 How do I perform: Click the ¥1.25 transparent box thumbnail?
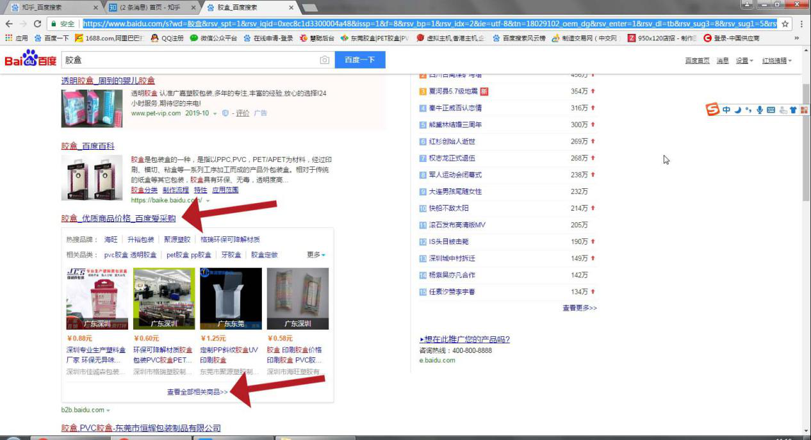coord(231,298)
